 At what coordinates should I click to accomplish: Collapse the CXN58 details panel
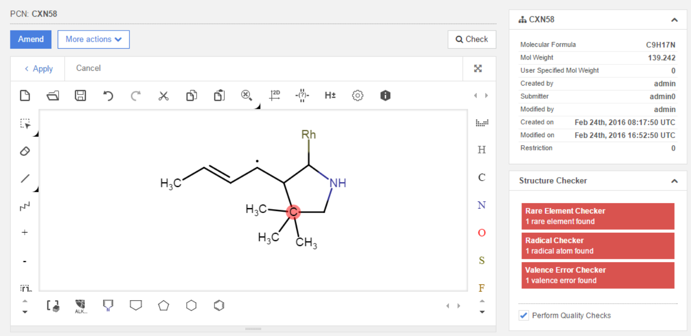tap(674, 20)
